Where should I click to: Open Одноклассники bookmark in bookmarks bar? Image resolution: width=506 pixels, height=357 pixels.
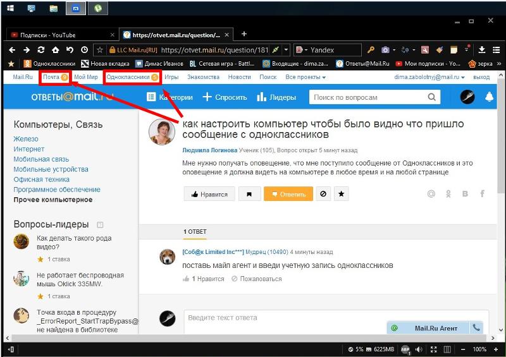point(50,64)
